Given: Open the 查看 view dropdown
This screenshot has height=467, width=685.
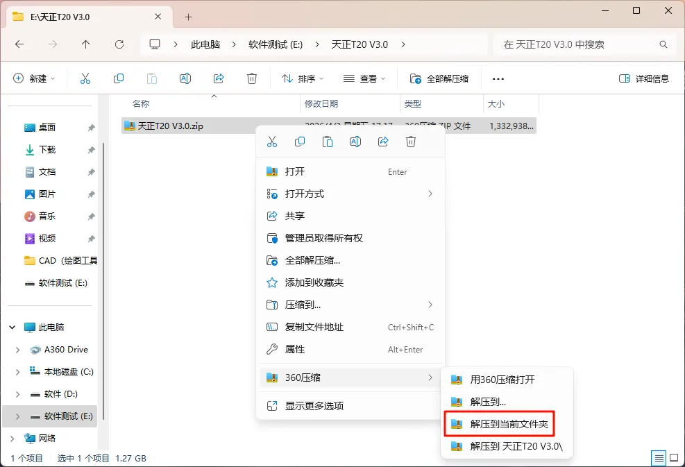Looking at the screenshot, I should coord(364,78).
